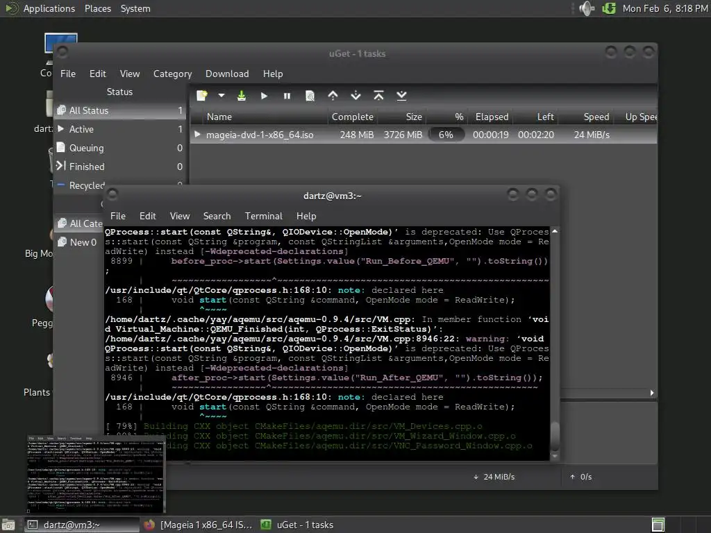The image size is (711, 533).
Task: Click uGet horizontal scroll right arrow
Action: coord(652,393)
